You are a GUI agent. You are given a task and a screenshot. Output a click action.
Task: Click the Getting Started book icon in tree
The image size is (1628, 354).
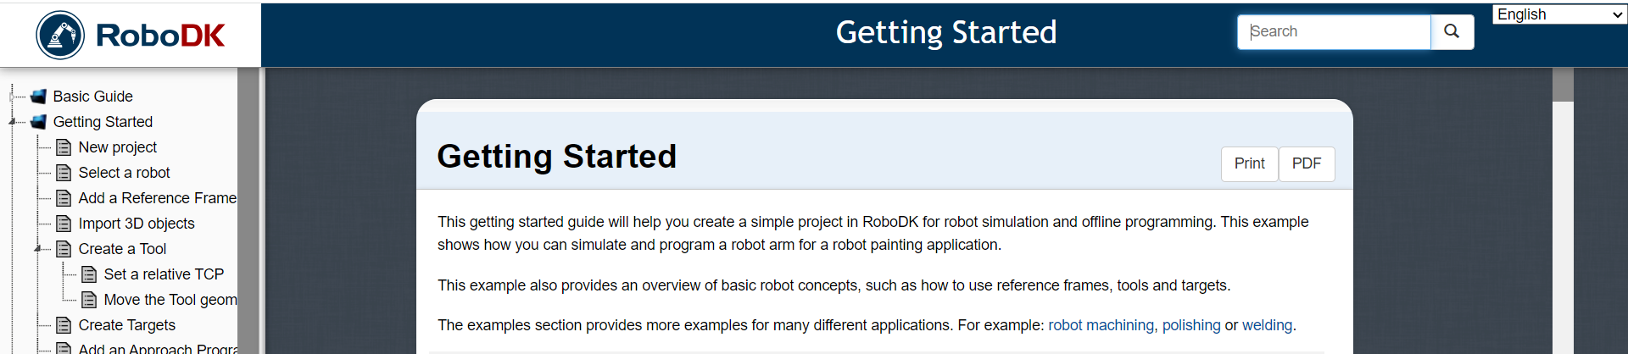[38, 122]
